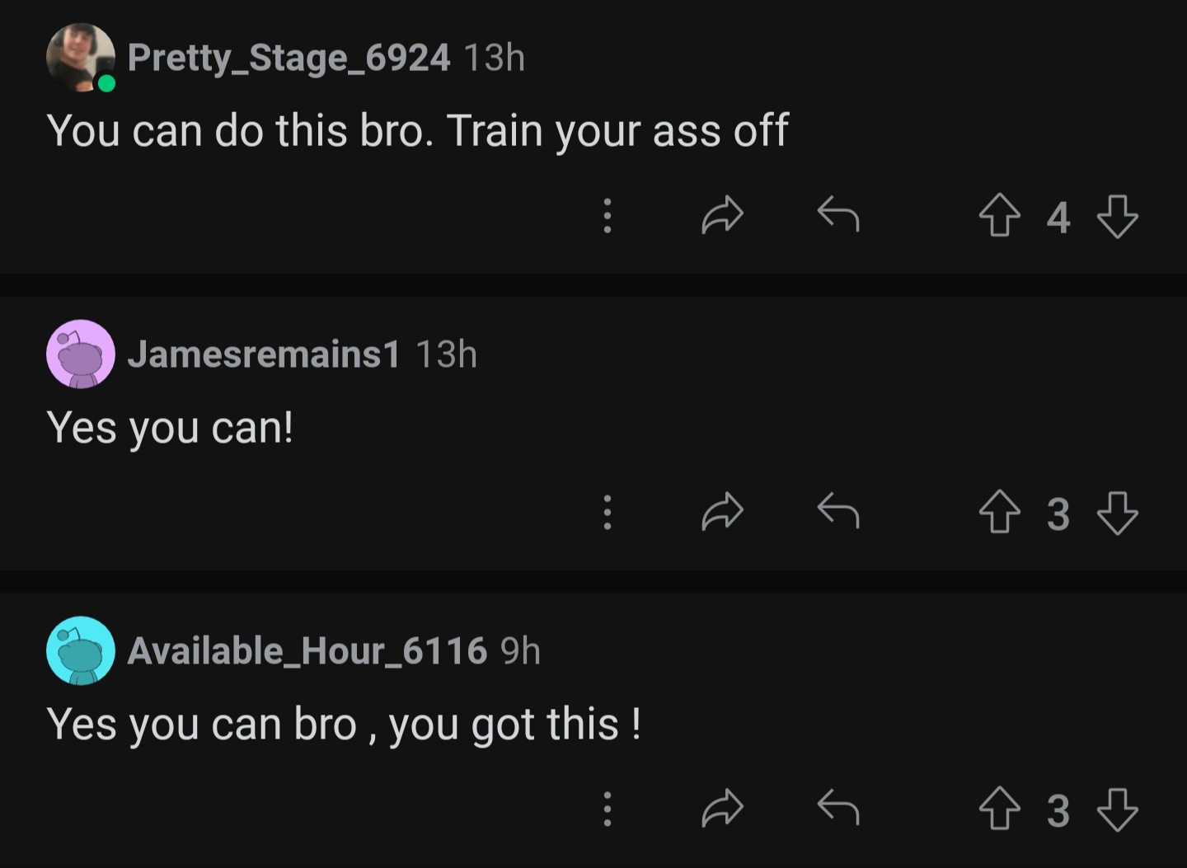
Task: Reply to Pretty_Stage_6924's comment
Action: pyautogui.click(x=838, y=214)
